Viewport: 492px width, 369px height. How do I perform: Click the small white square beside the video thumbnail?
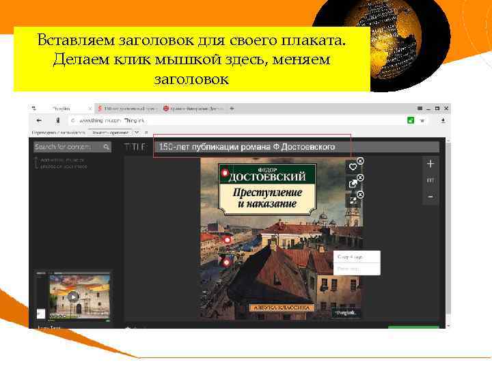click(x=41, y=314)
